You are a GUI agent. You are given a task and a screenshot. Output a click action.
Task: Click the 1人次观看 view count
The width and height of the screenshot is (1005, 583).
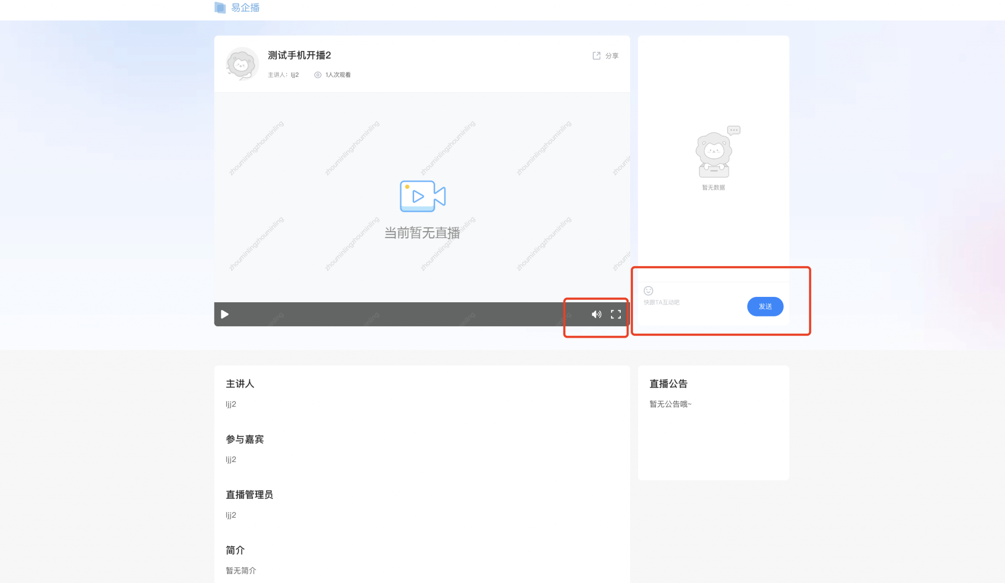(x=338, y=75)
